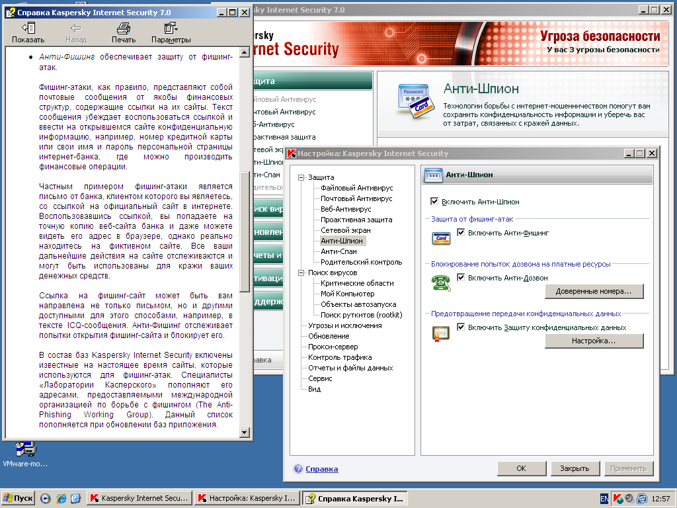The height and width of the screenshot is (508, 677).
Task: Collapse the Защита tree node
Action: [x=301, y=177]
